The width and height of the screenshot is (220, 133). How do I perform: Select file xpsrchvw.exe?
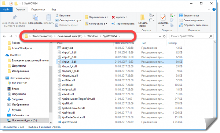point(69,122)
